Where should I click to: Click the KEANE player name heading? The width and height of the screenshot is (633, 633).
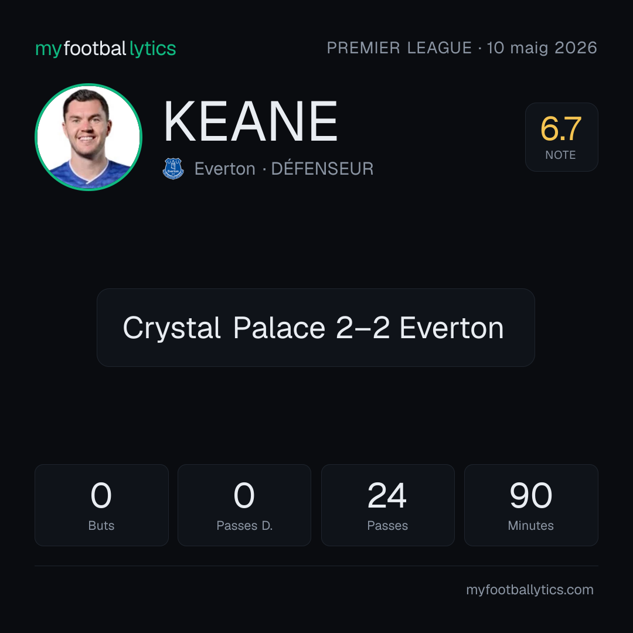coord(250,121)
